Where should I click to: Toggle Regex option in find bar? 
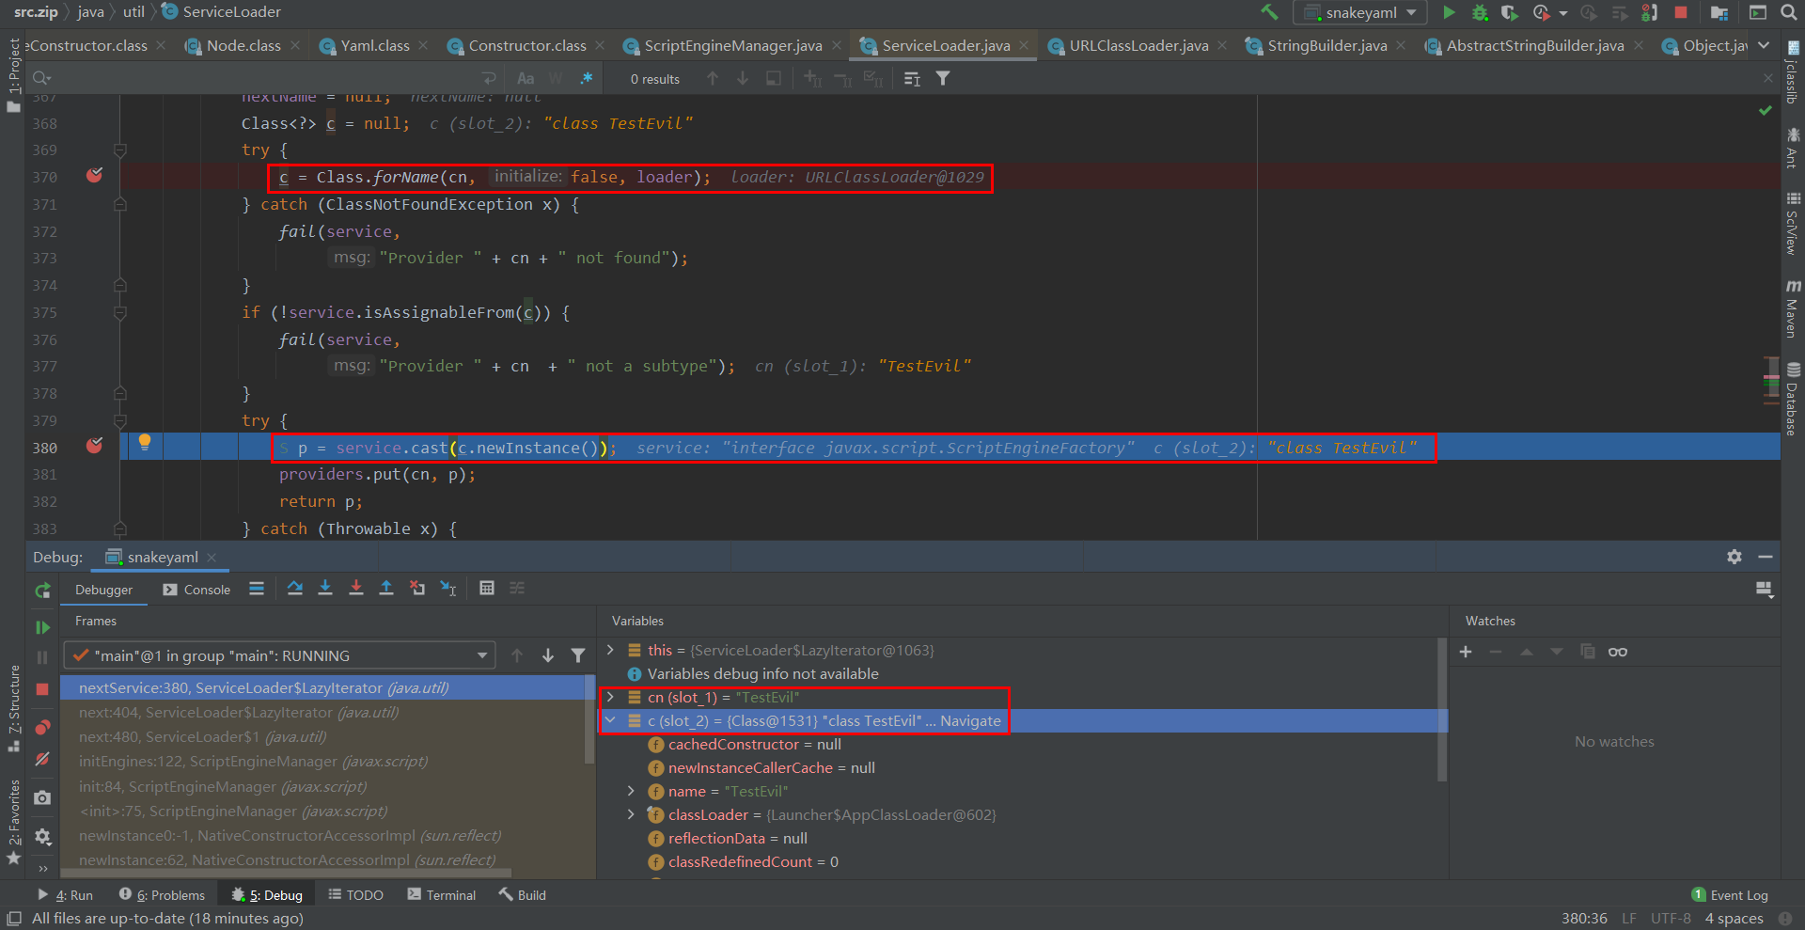click(x=587, y=79)
